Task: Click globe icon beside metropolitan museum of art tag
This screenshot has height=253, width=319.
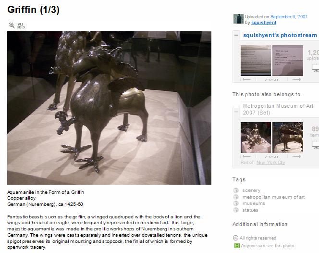Action: tap(236, 197)
